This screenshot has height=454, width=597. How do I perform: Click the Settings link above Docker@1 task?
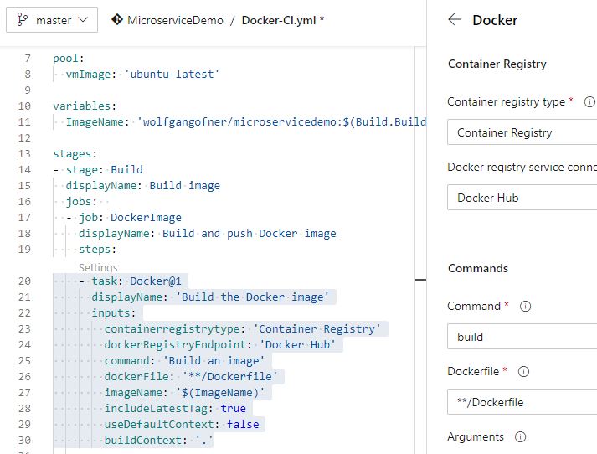coord(98,267)
